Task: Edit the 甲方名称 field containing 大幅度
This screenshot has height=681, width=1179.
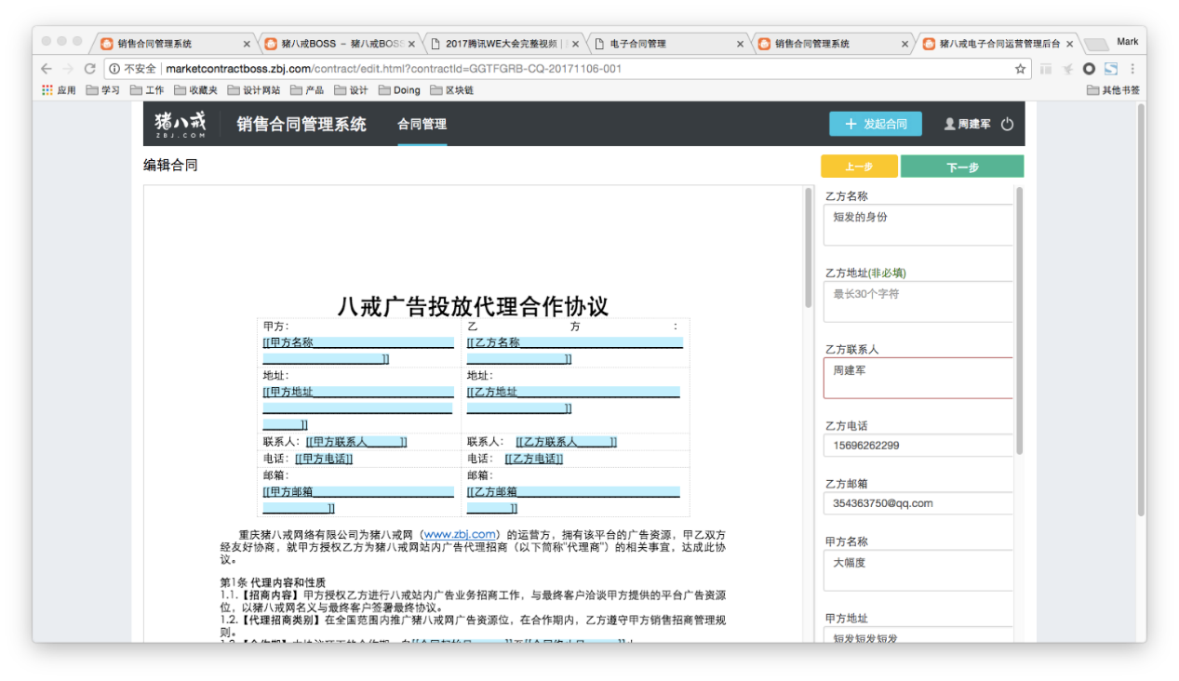Action: tap(918, 570)
